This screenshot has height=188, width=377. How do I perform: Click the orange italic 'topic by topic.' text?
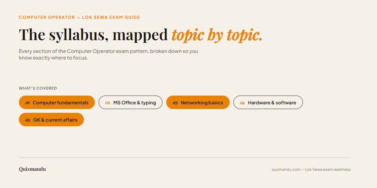217,35
